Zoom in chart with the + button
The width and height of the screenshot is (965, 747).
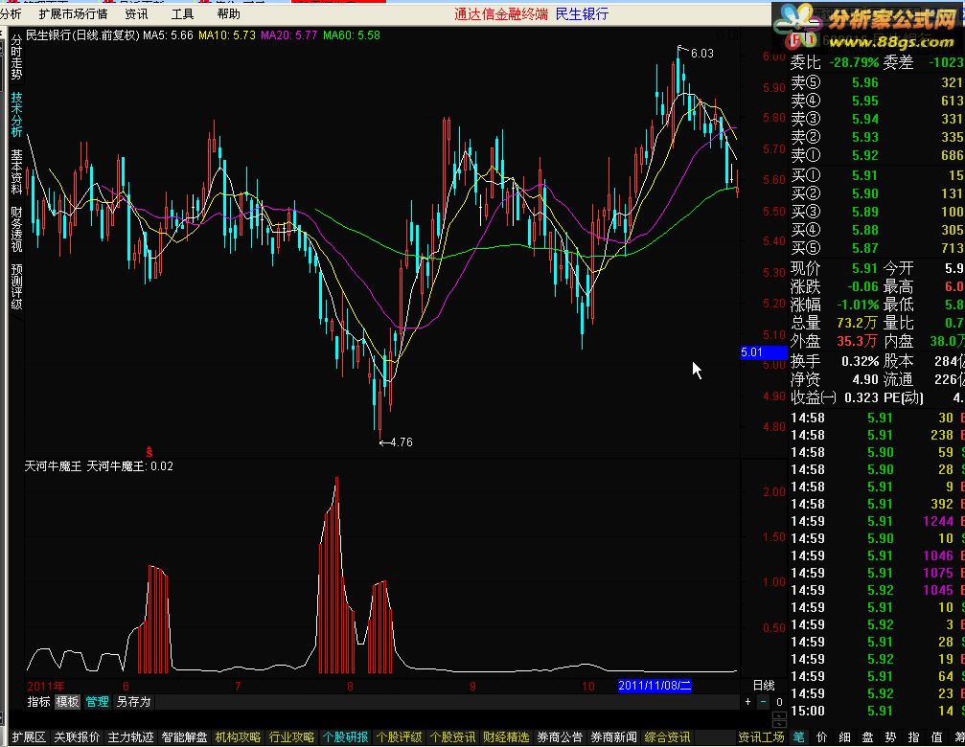point(747,701)
